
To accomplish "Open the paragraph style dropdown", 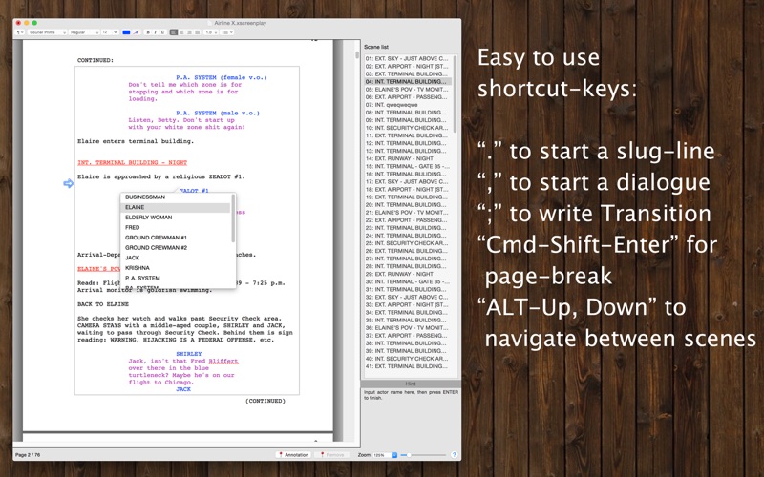I will 20,32.
